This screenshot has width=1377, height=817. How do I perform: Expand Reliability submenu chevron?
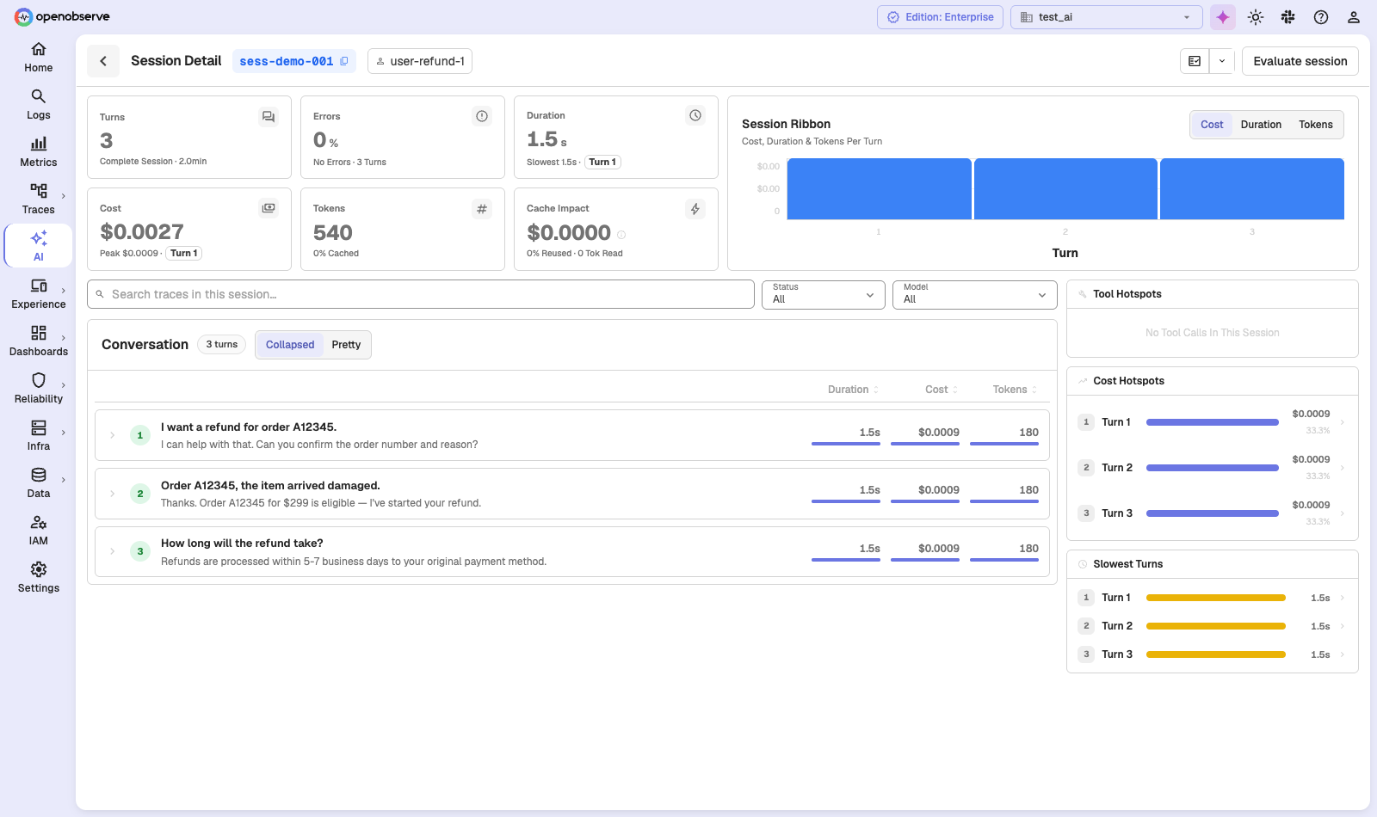click(64, 385)
